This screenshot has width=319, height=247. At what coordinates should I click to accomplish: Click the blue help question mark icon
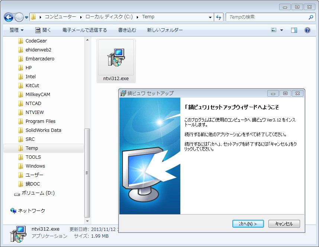[x=307, y=30]
